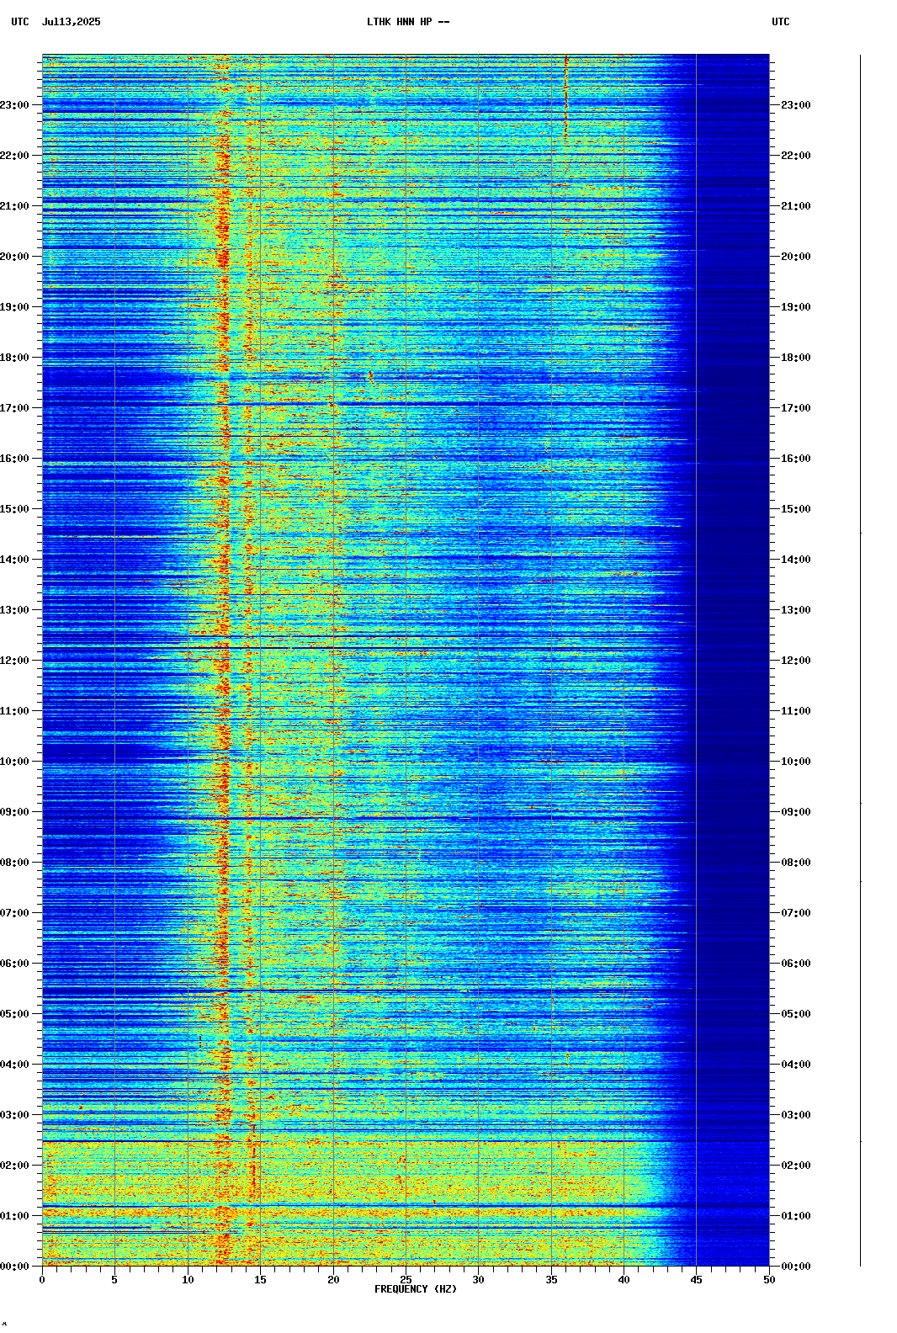Click 19:00 on the right time axis
Screen dimensions: 897x1333
[x=796, y=307]
